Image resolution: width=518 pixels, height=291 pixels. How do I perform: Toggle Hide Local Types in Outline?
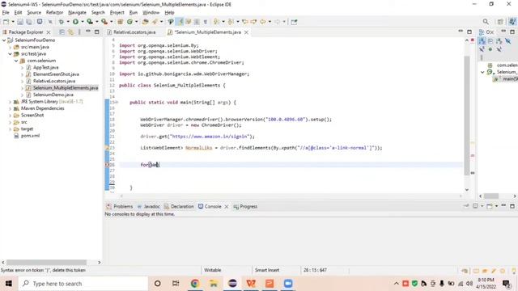pos(499,49)
